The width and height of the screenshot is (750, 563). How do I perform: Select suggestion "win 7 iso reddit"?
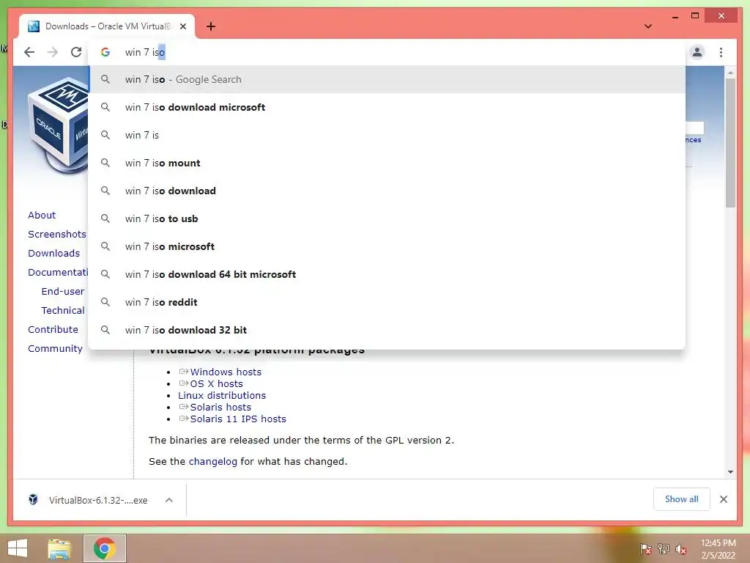[x=387, y=302]
